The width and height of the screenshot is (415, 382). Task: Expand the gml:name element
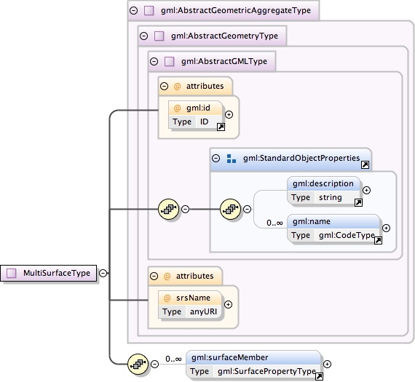[386, 228]
